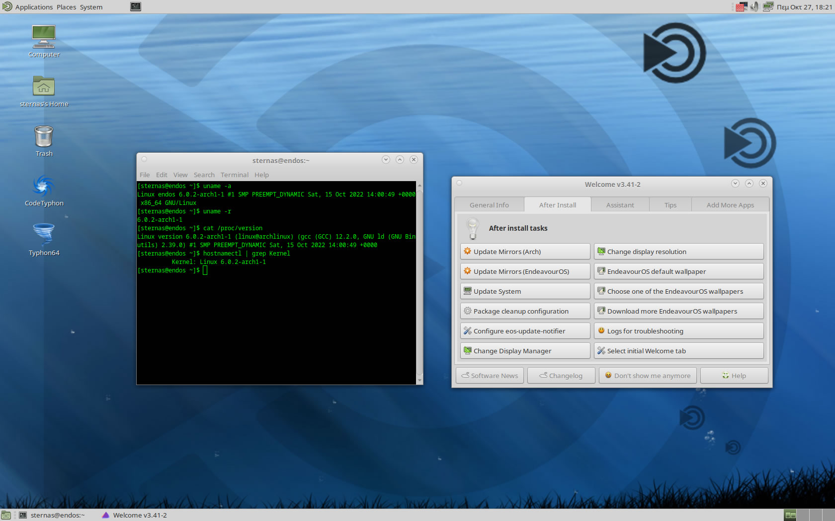Click Configure eos-update-notifier

click(x=525, y=331)
